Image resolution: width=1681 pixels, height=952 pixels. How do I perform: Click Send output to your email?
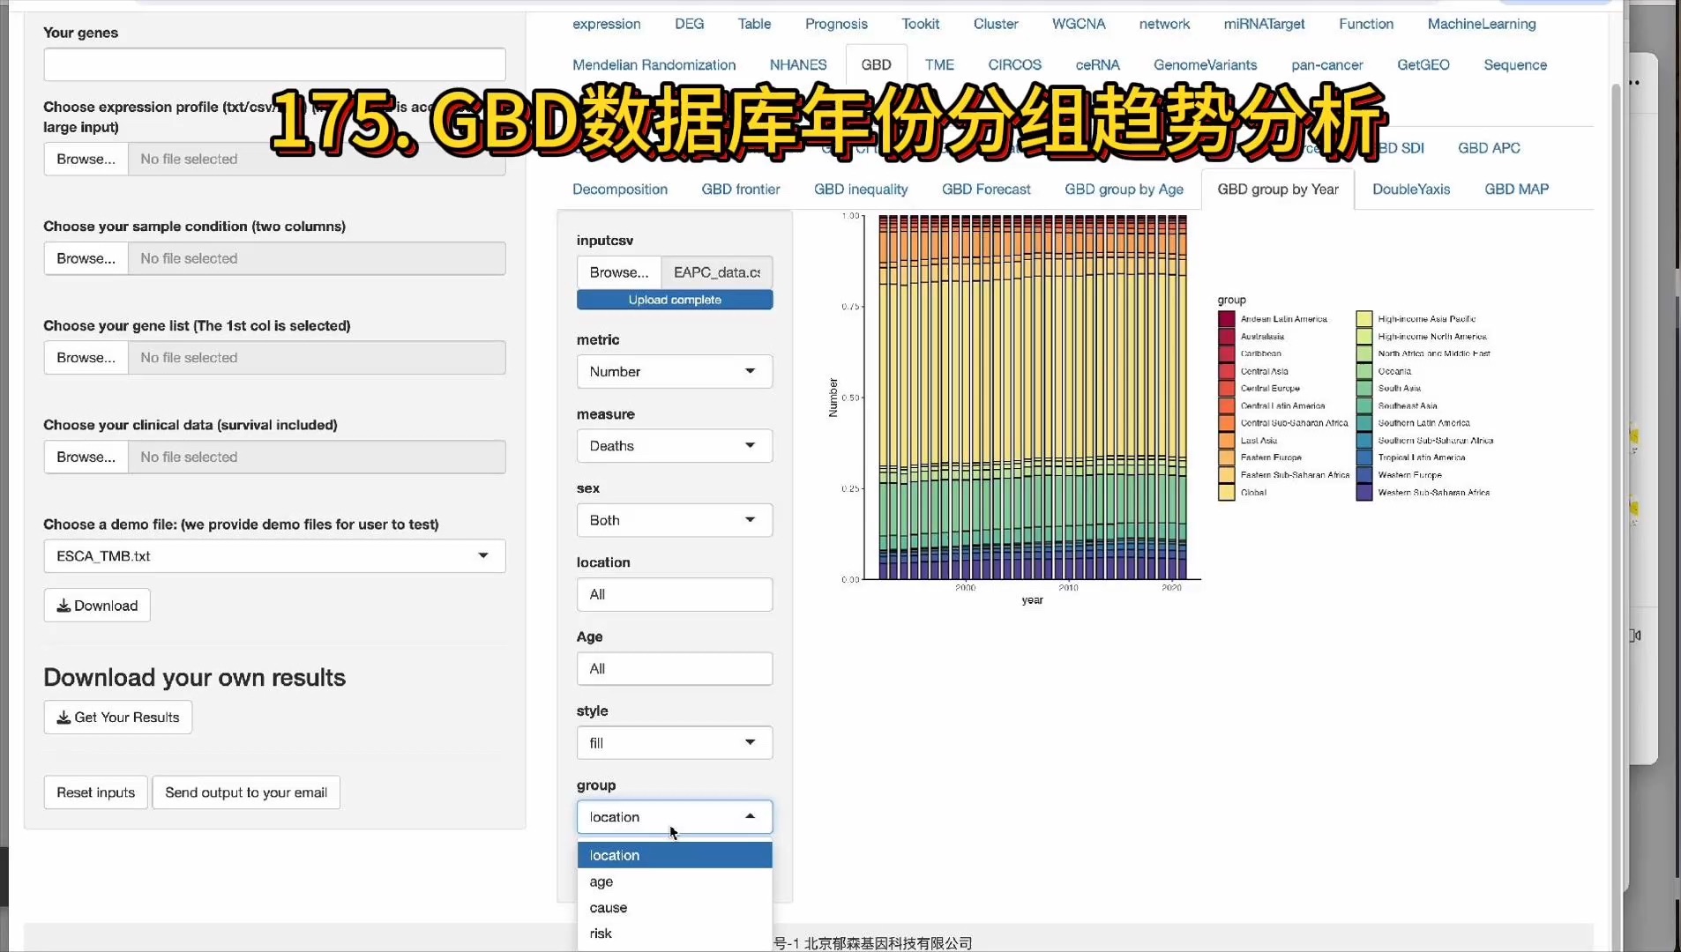245,792
